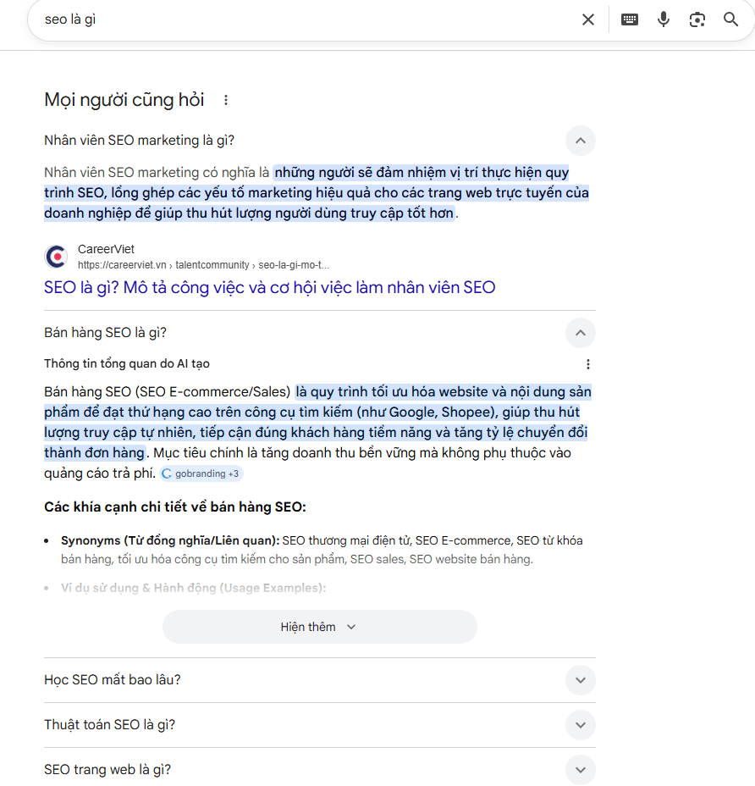Open the gobranding +3 sources chip
This screenshot has width=755, height=786.
[201, 474]
